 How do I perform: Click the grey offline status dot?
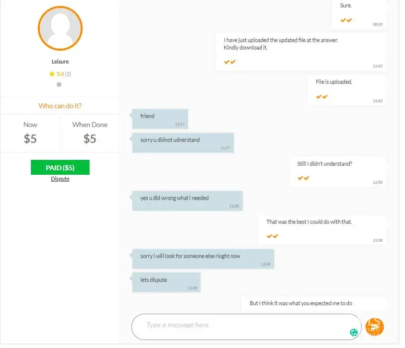click(x=59, y=84)
